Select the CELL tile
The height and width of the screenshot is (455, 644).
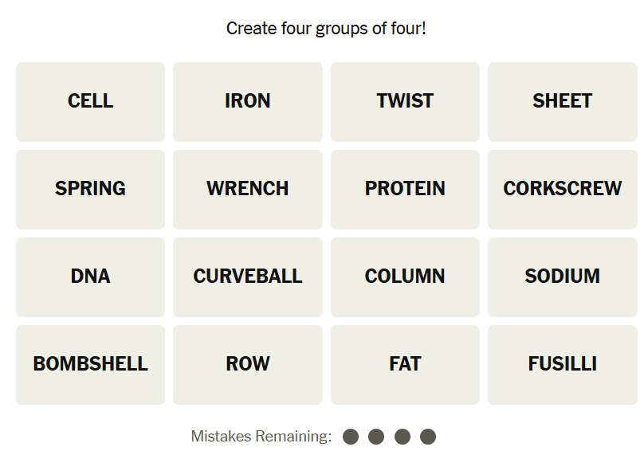tap(90, 101)
